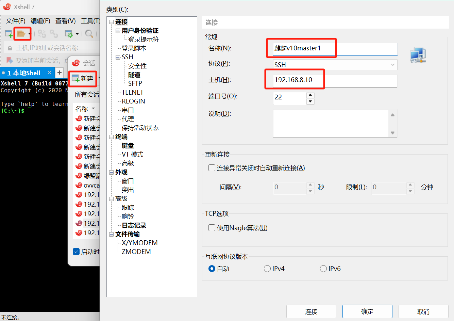The width and height of the screenshot is (454, 321).
Task: Enable 使用Nagle算法 checkbox
Action: coord(212,228)
